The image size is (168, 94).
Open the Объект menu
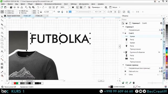[30, 4]
